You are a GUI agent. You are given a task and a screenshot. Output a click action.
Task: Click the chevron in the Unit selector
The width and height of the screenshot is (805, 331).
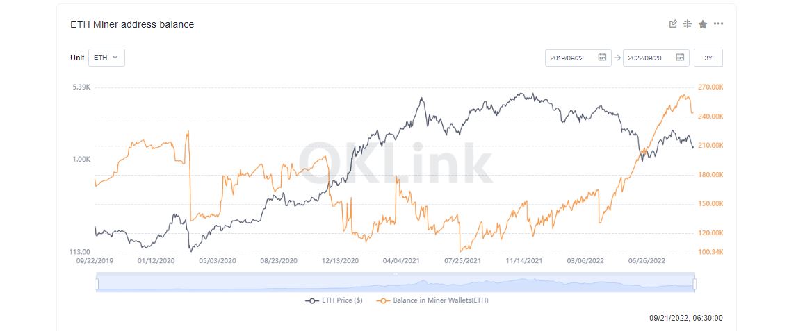115,58
